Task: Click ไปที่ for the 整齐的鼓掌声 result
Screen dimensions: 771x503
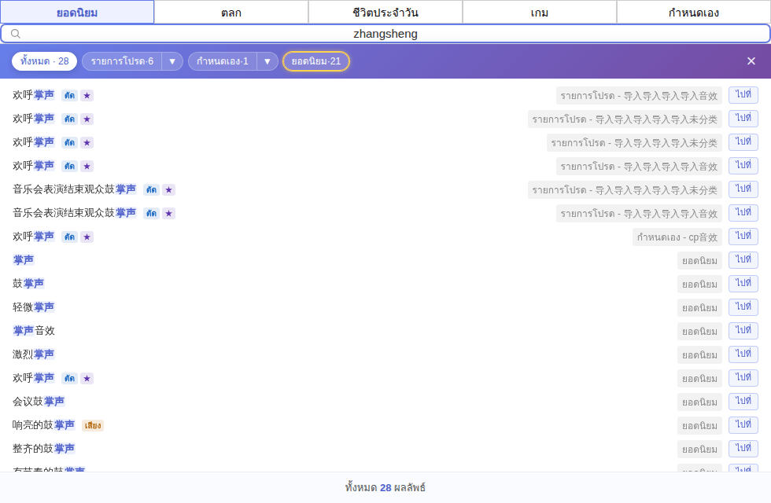Action: tap(743, 449)
